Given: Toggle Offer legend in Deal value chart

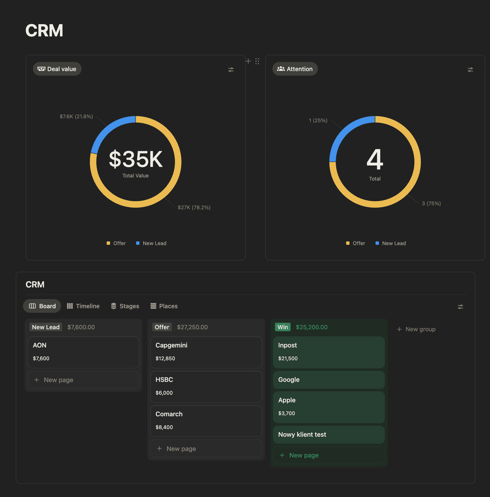Looking at the screenshot, I should pos(116,243).
